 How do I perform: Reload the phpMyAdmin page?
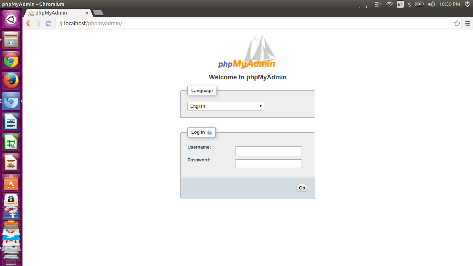point(48,23)
